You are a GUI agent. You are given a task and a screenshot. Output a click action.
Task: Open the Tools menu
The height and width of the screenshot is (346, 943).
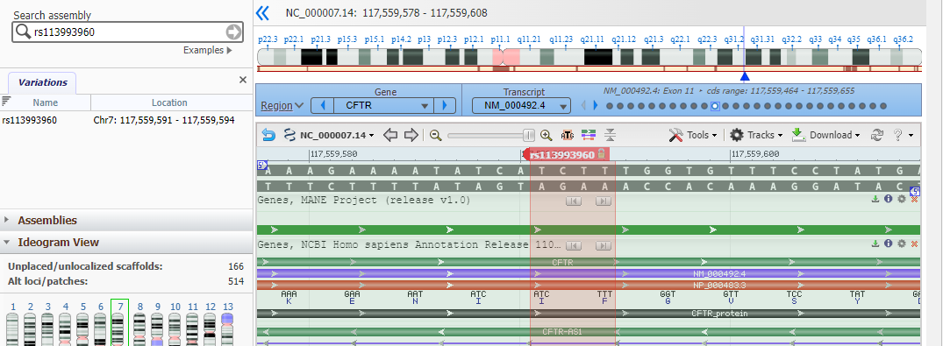click(x=692, y=135)
